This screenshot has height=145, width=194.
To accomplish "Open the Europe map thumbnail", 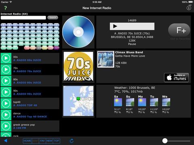I will [x=78, y=101].
